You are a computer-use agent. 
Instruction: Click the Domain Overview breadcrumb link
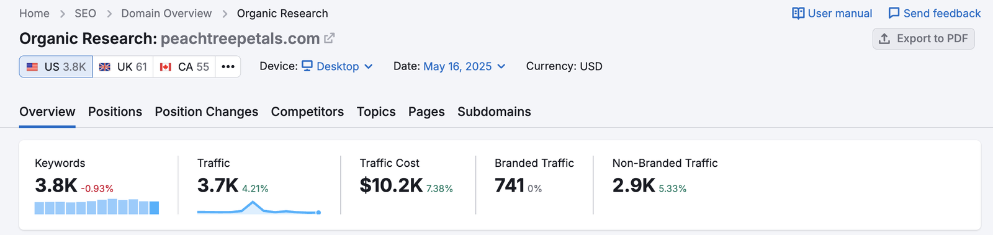[166, 13]
